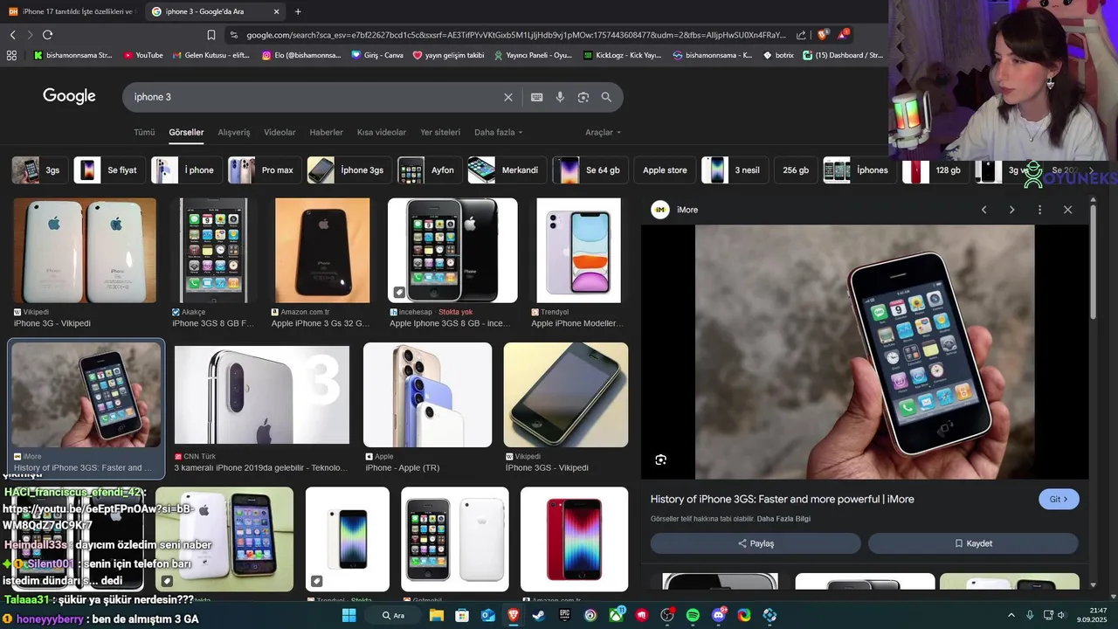Open Steam from the taskbar
The image size is (1118, 629).
(x=538, y=615)
